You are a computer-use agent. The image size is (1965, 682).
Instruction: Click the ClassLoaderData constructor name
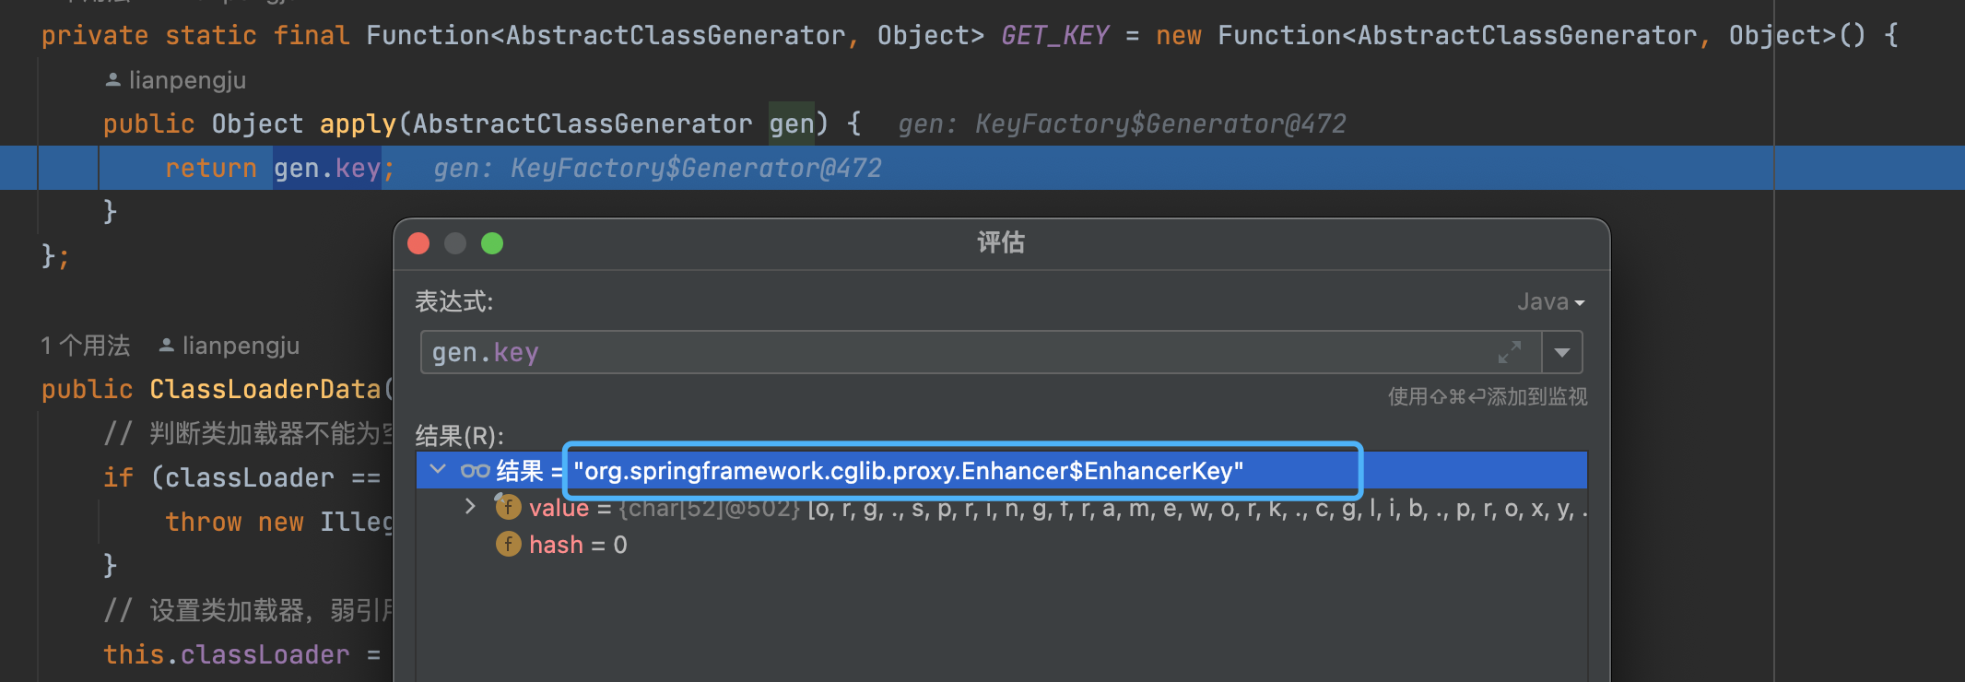coord(265,389)
